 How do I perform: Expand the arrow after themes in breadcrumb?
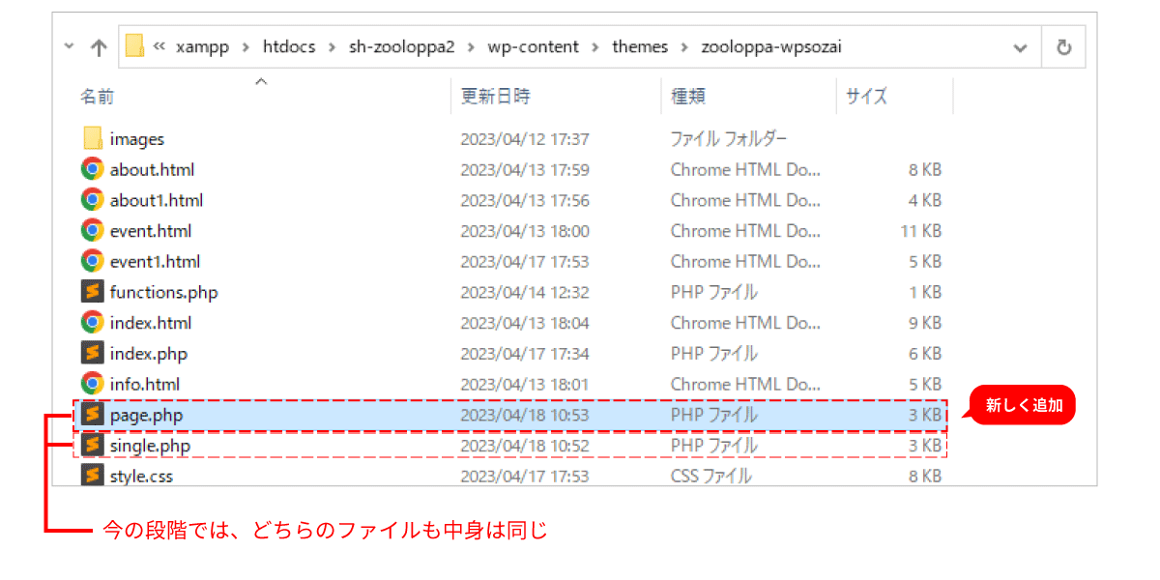click(x=684, y=46)
